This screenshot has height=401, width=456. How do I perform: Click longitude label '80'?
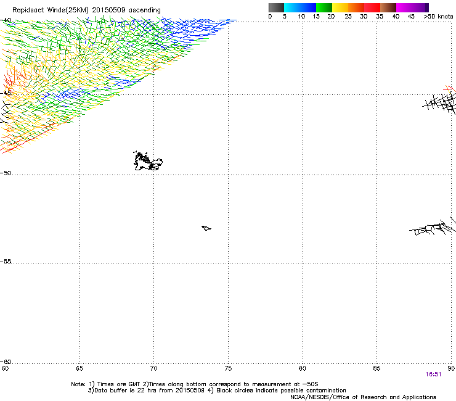click(303, 368)
